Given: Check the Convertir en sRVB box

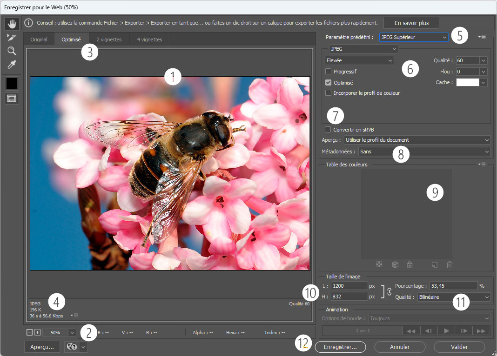Looking at the screenshot, I should click(x=328, y=129).
